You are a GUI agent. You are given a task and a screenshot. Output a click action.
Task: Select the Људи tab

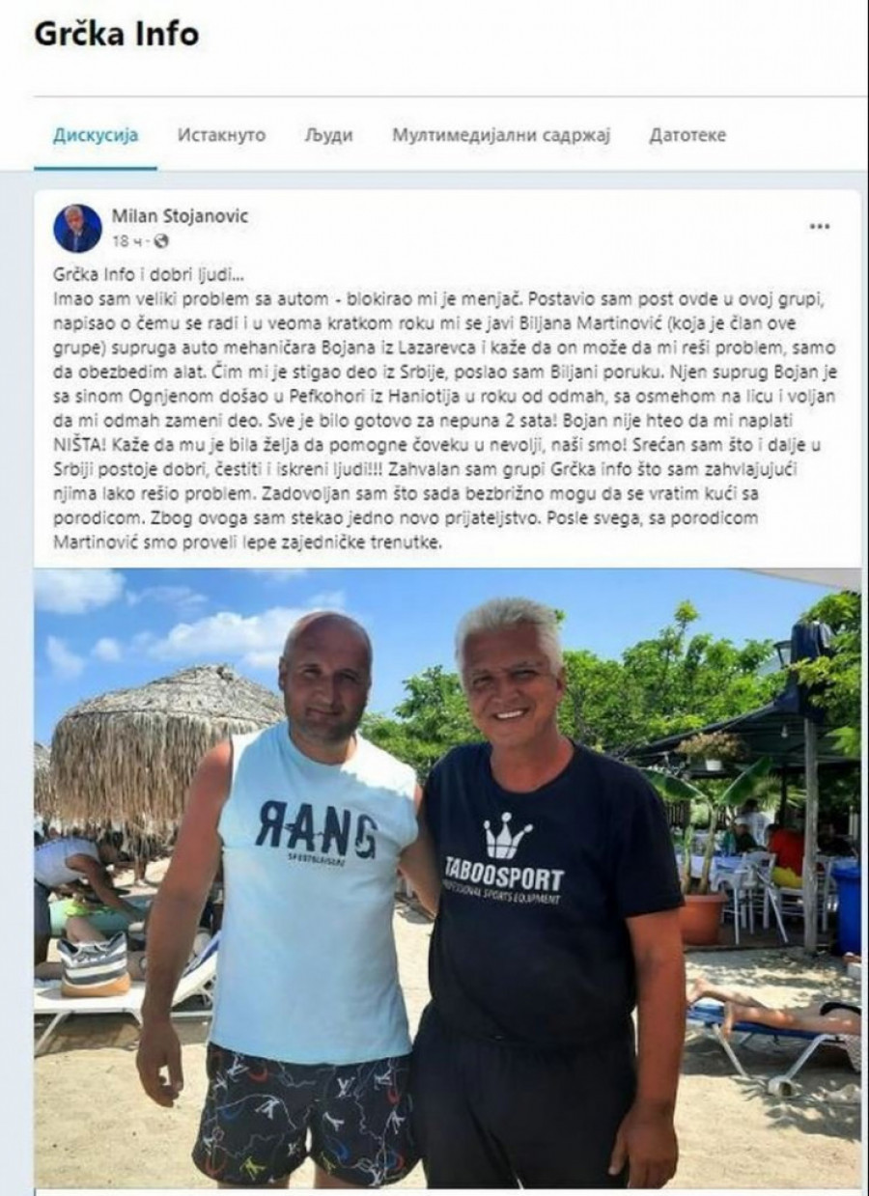pyautogui.click(x=329, y=135)
